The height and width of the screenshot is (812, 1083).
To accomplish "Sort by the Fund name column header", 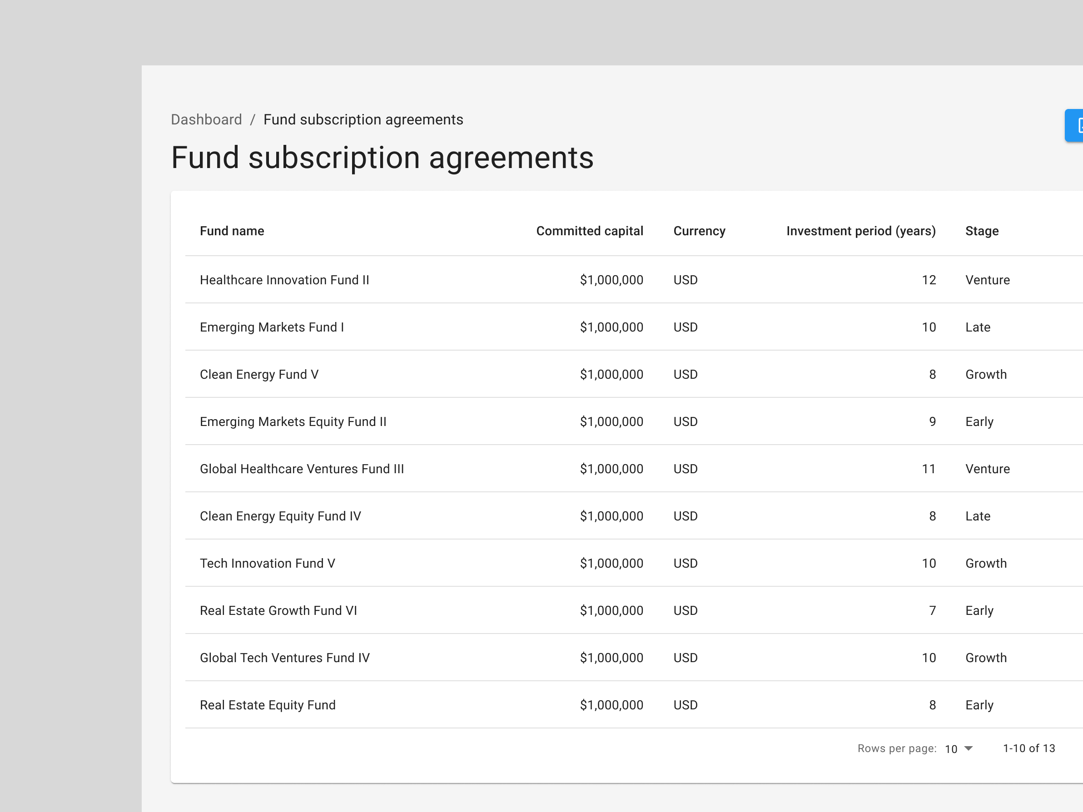I will coord(232,231).
